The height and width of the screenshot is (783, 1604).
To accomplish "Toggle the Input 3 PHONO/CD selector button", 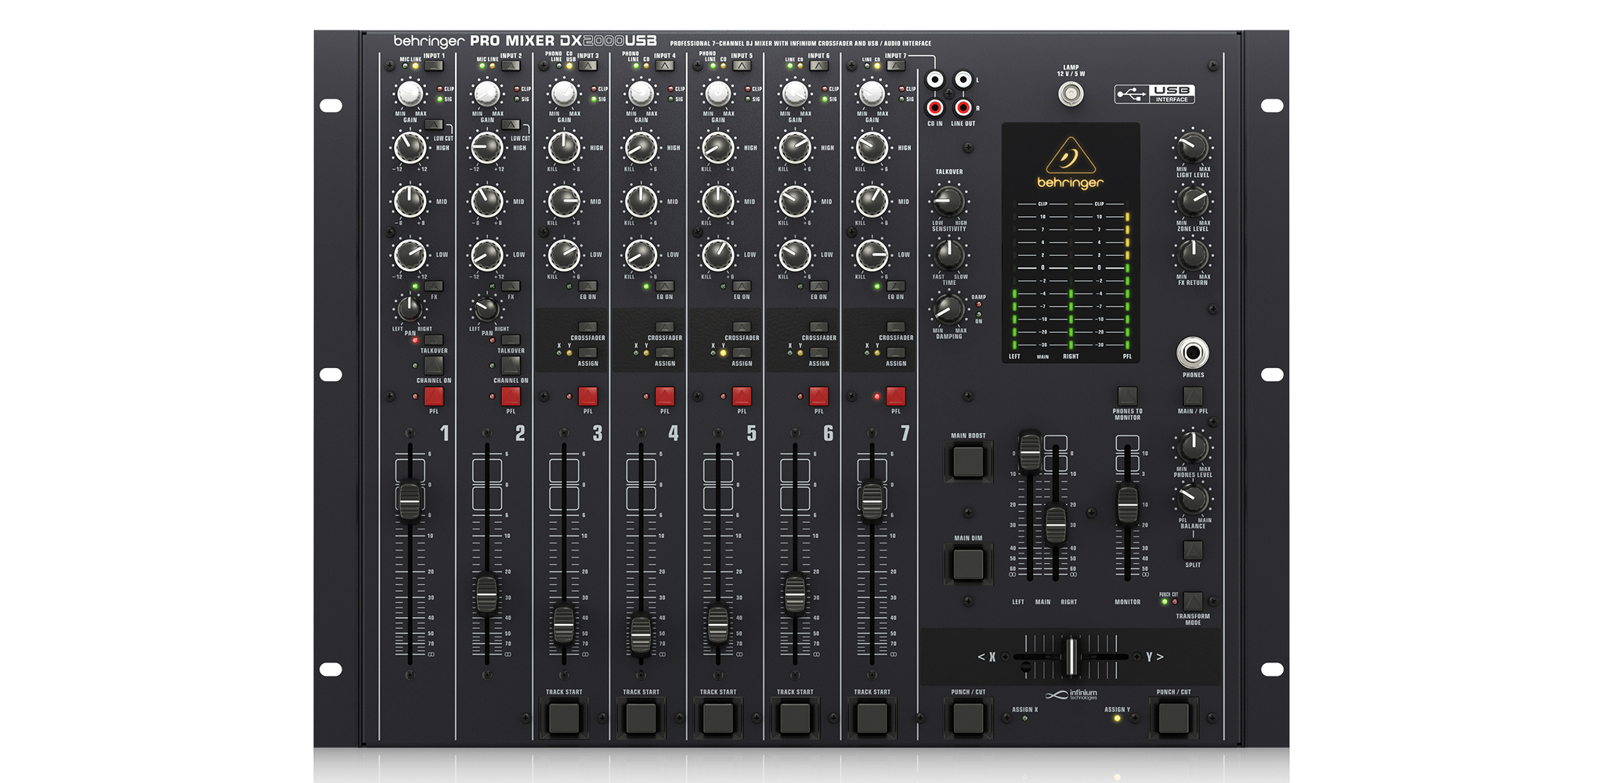I will point(587,67).
